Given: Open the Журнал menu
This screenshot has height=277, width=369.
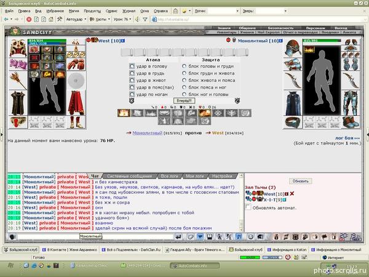Looking at the screenshot, I should coord(129,11).
